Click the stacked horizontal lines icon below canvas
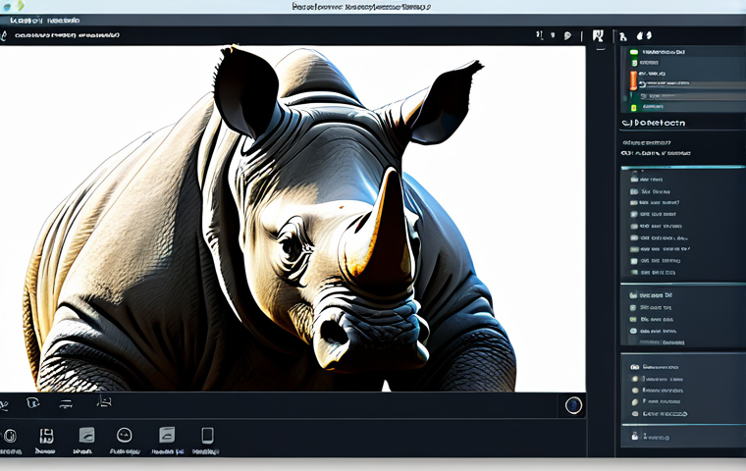 66,404
